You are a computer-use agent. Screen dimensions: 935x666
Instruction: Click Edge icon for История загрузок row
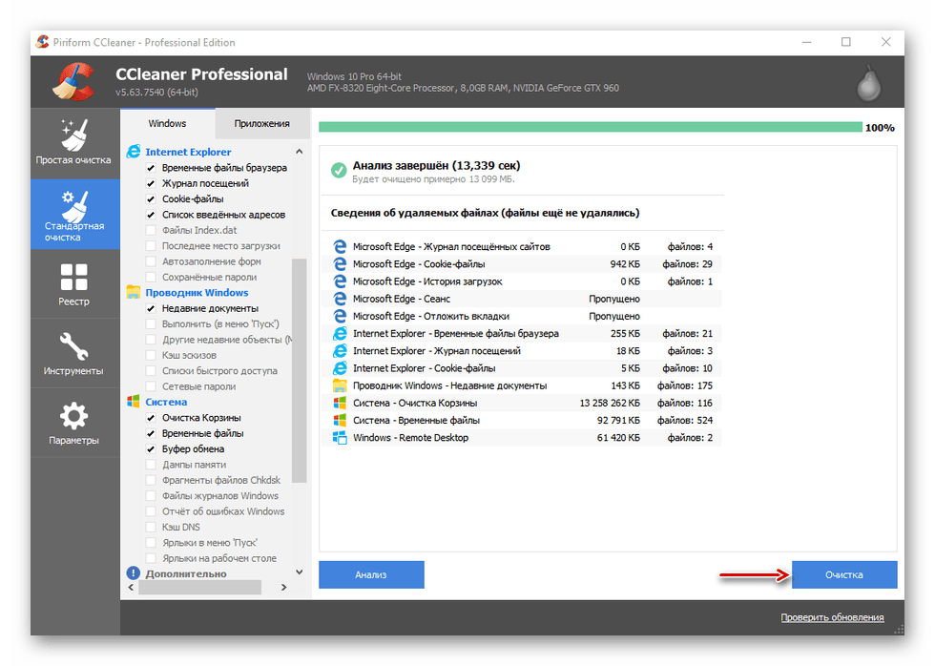pos(340,281)
